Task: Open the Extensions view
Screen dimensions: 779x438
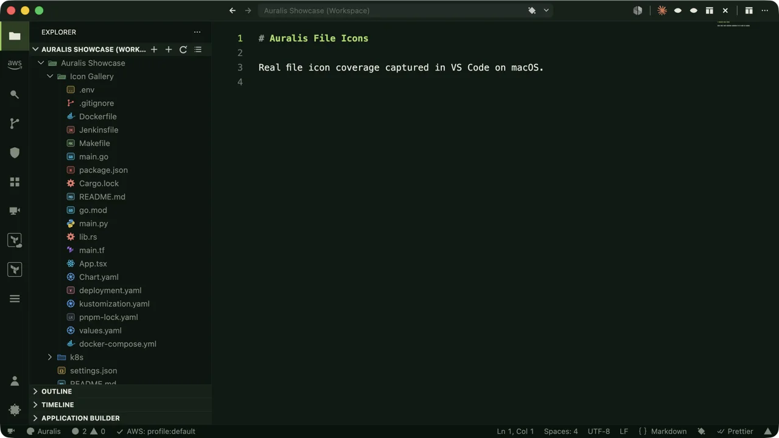Action: (x=15, y=182)
